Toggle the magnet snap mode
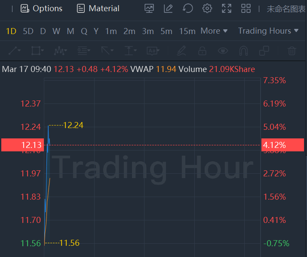The image size is (307, 257). (x=243, y=51)
